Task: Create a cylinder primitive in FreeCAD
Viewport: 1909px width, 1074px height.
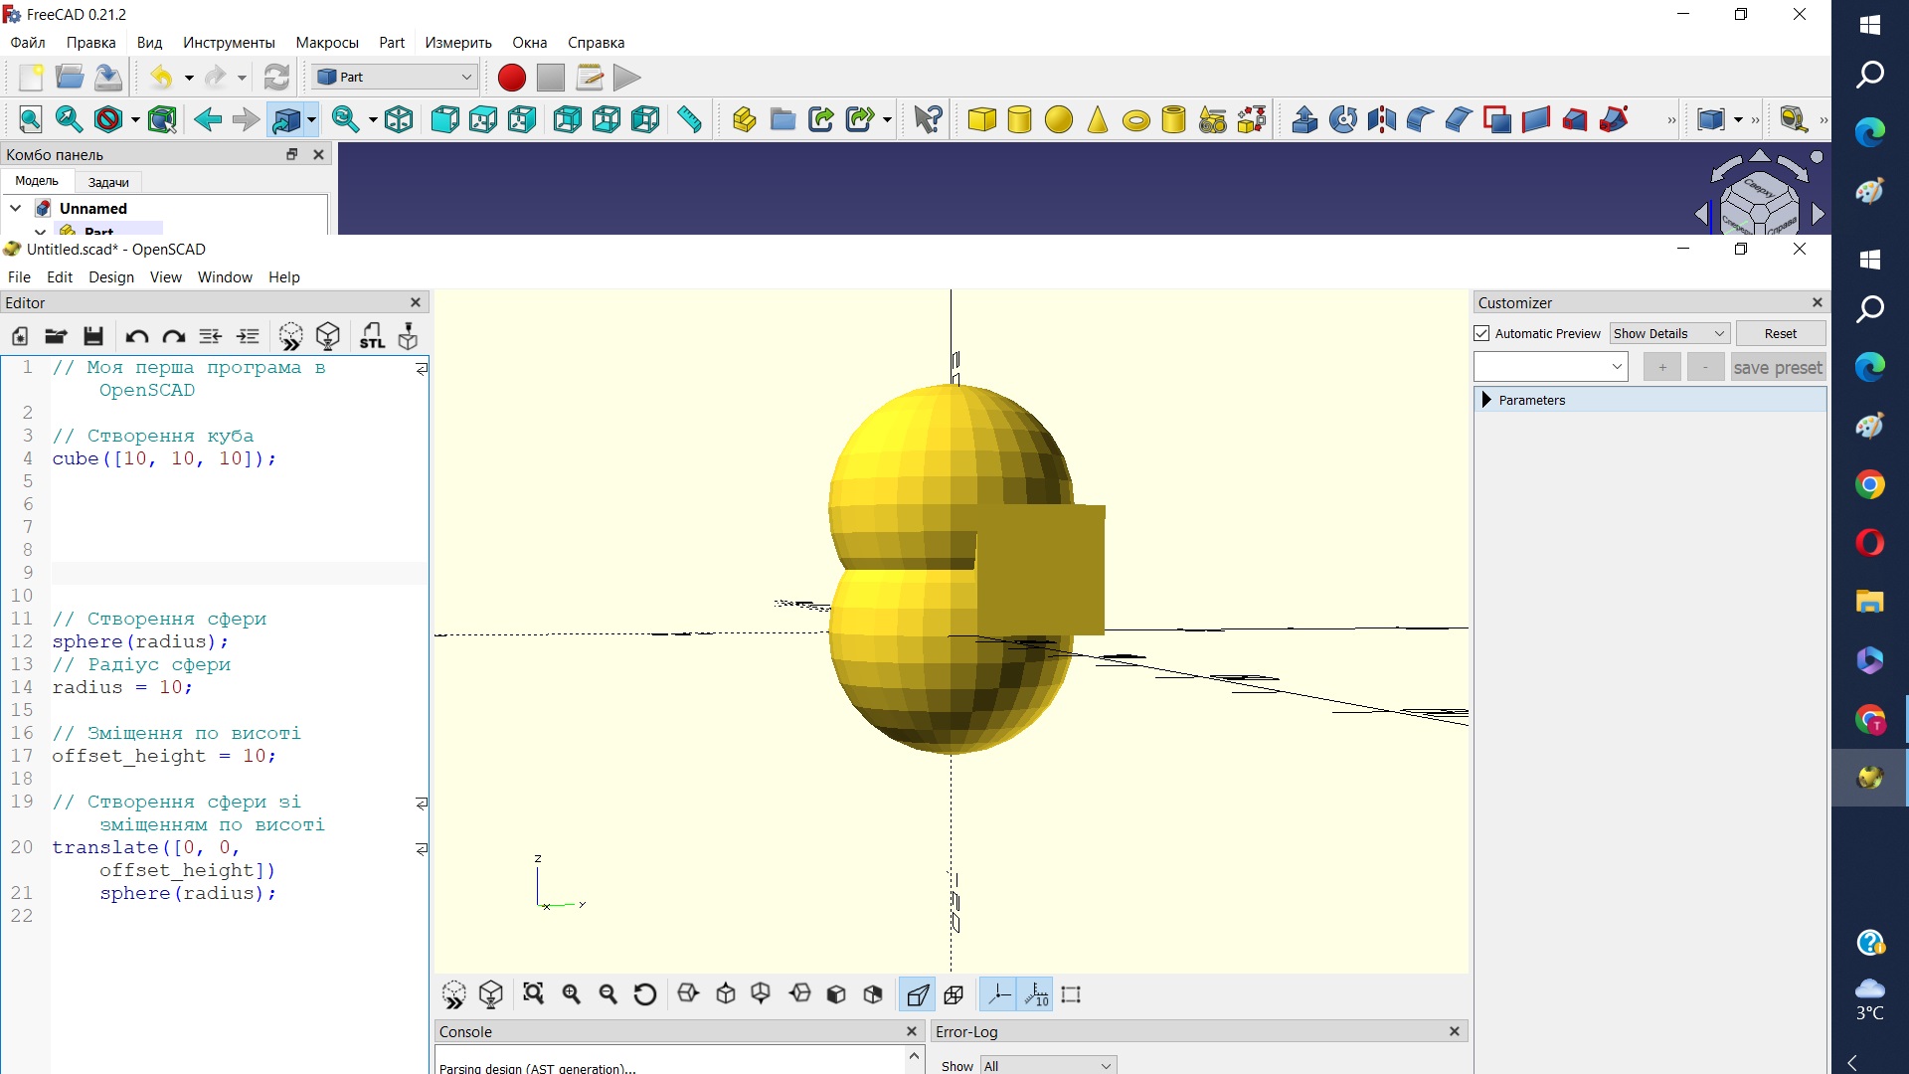Action: point(1020,120)
